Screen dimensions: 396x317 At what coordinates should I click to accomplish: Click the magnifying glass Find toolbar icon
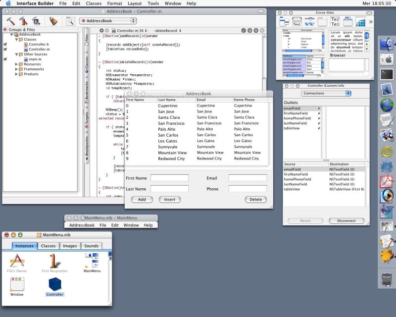coord(70,21)
